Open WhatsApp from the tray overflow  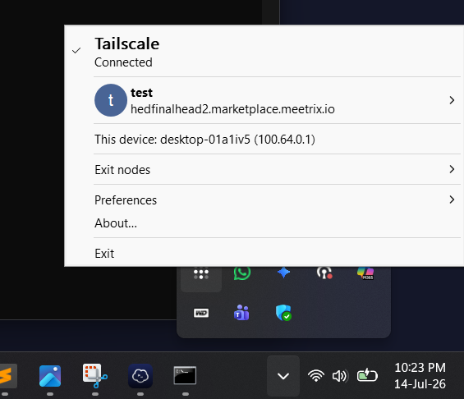pyautogui.click(x=242, y=273)
